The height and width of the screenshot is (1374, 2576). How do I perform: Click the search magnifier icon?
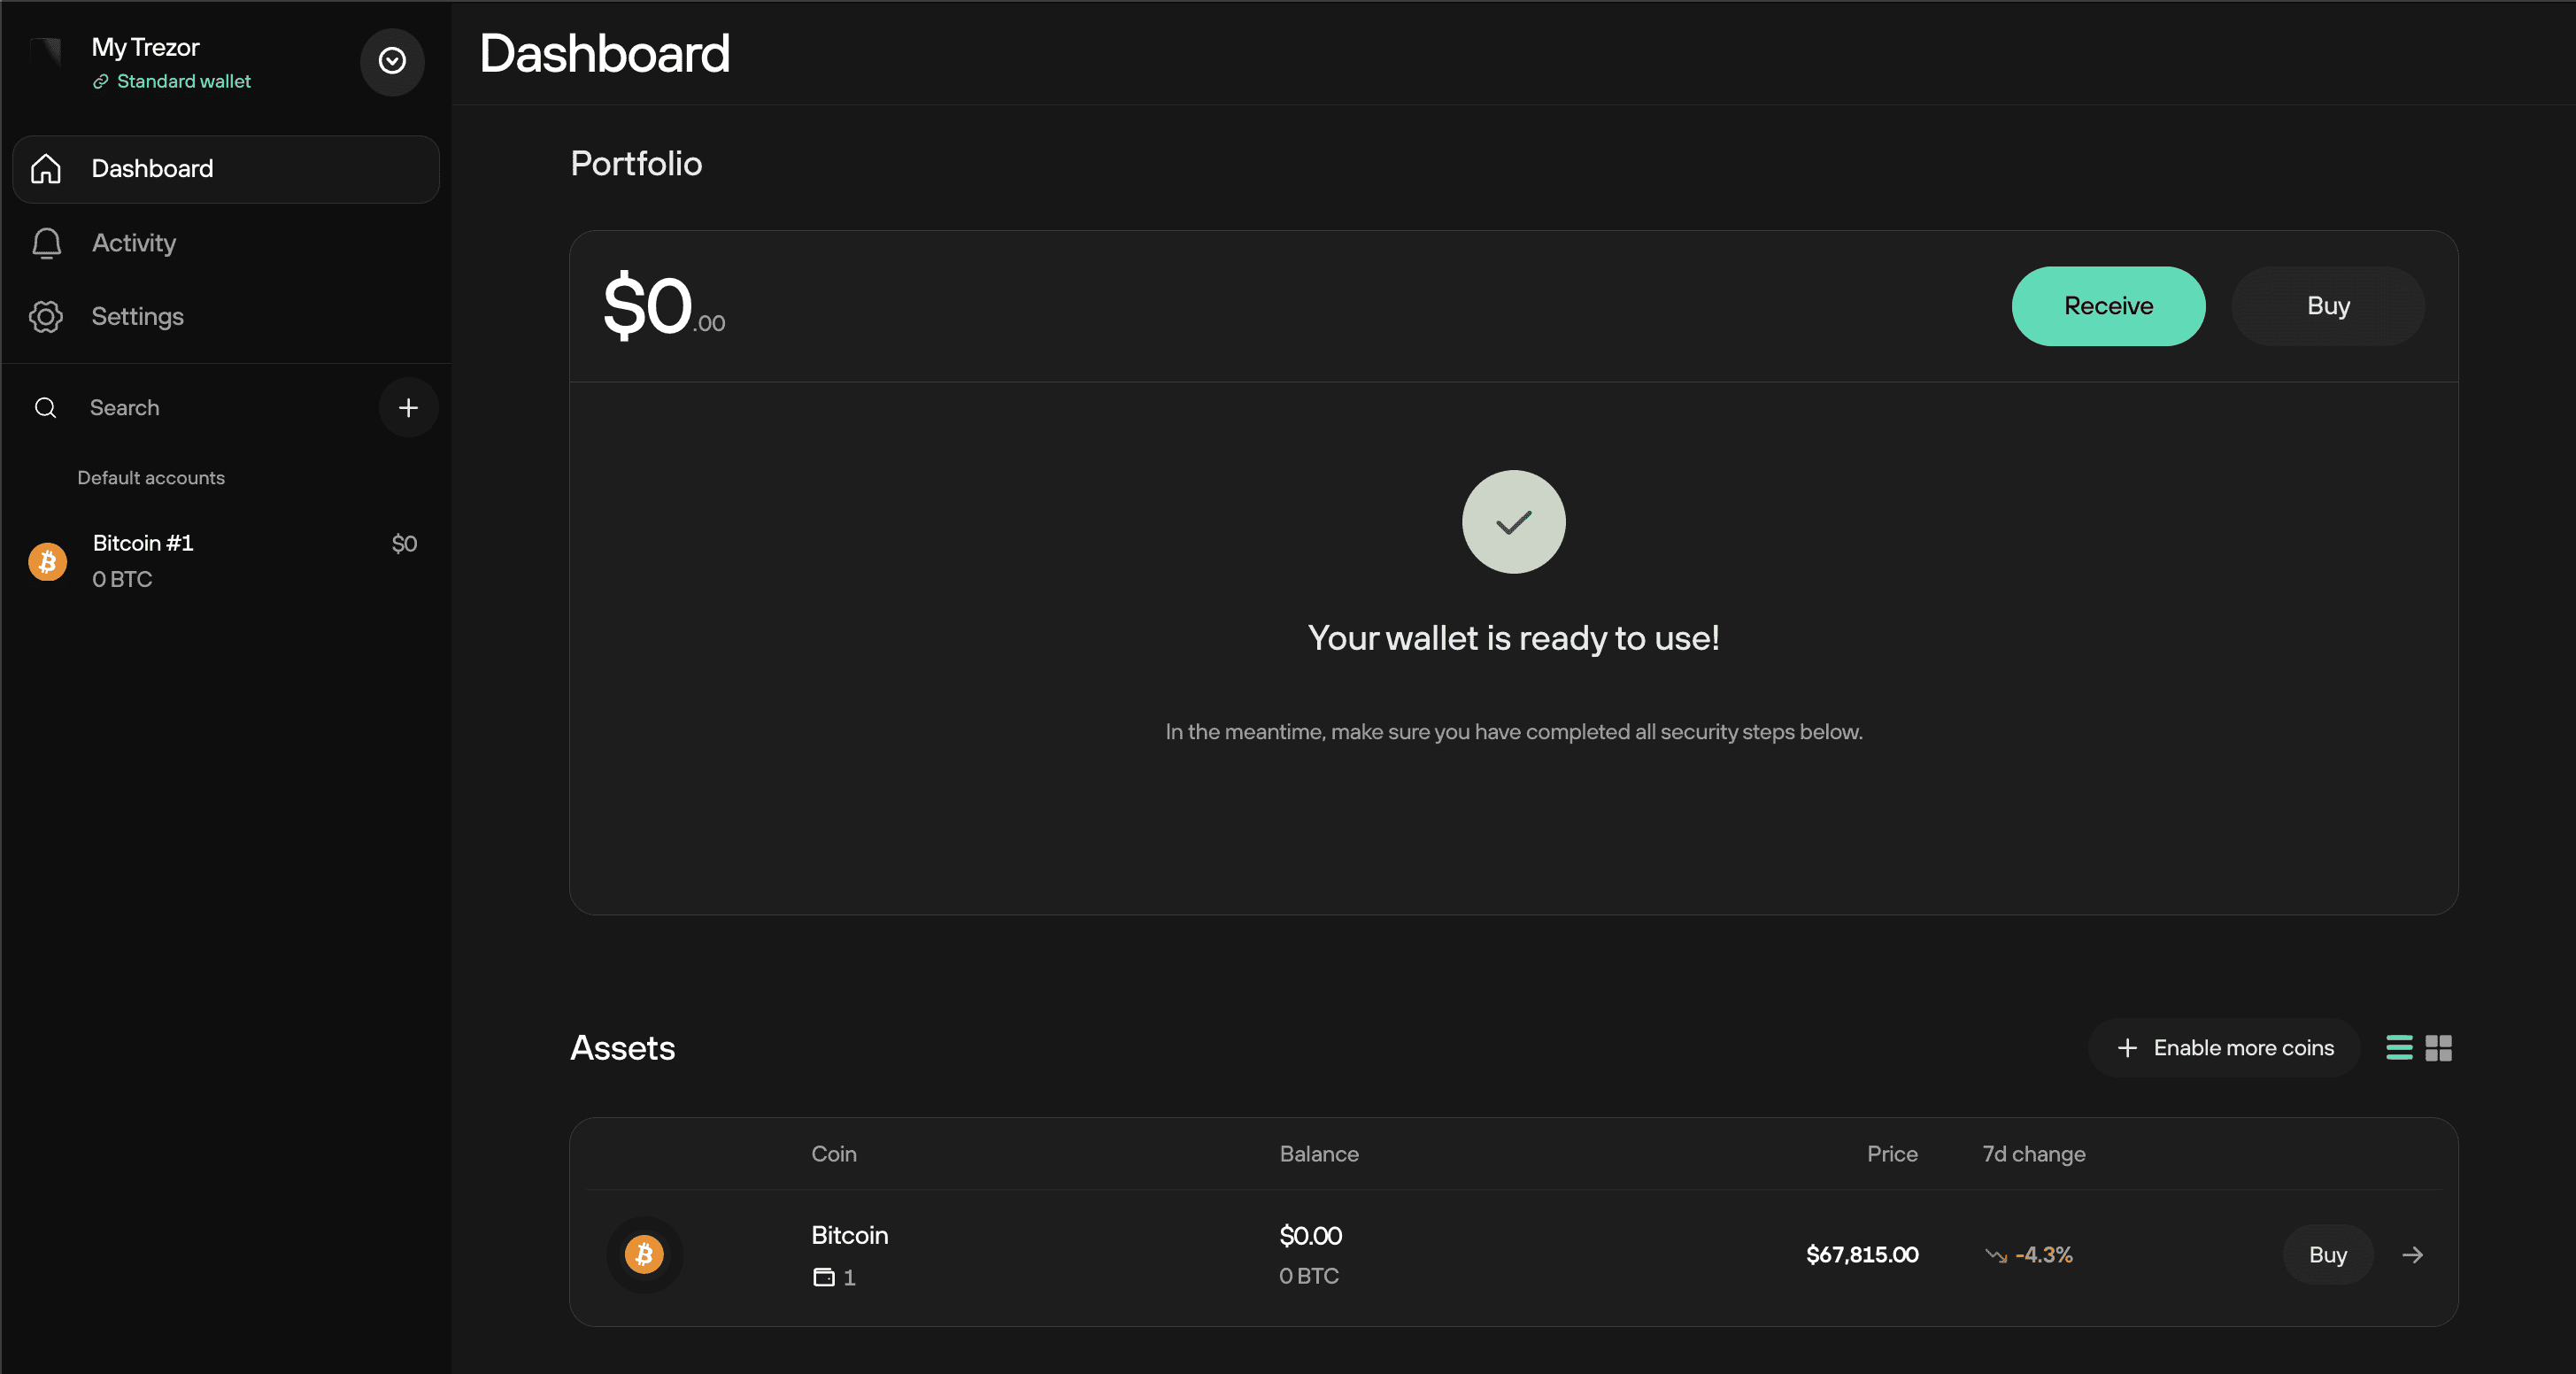(x=45, y=407)
